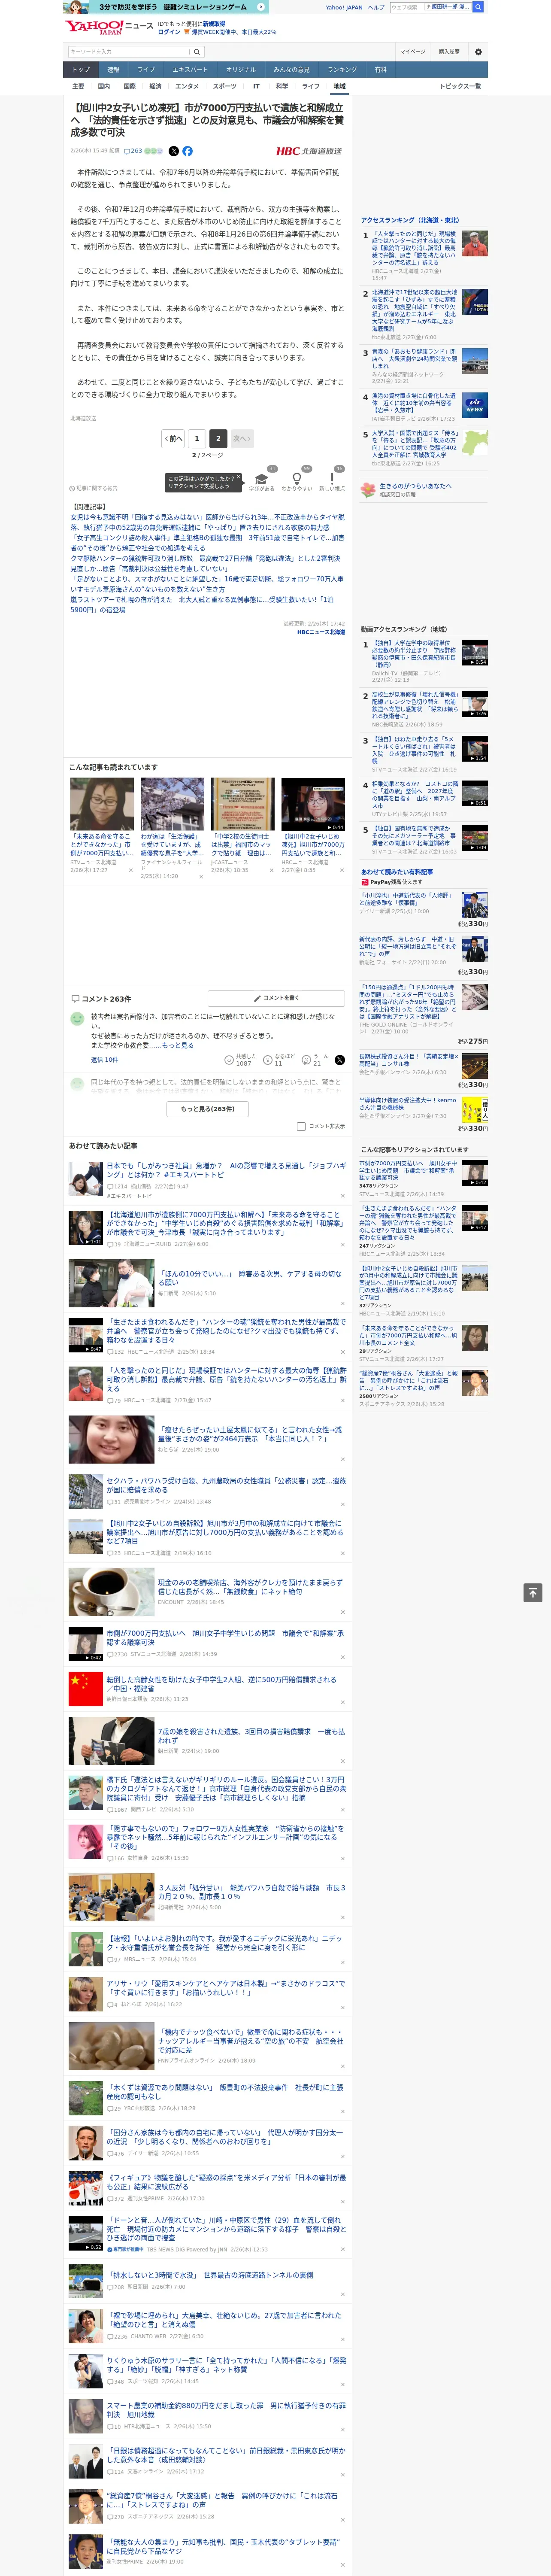Switch to the ライブ tab in the dark bar
Screen dimensions: 551x2576
tap(146, 70)
